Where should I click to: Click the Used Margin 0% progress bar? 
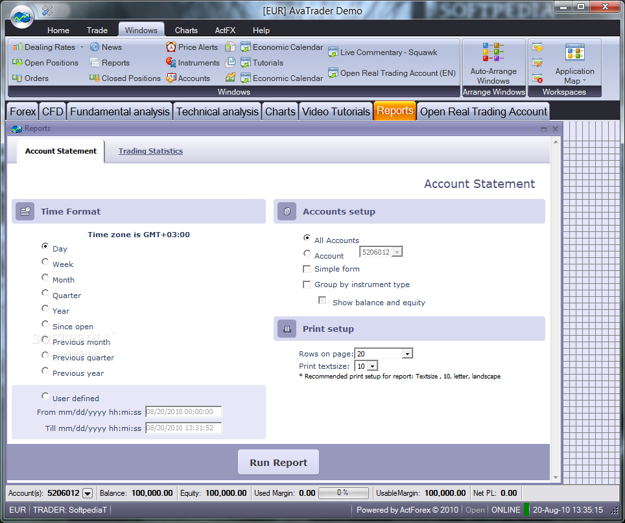pos(343,493)
